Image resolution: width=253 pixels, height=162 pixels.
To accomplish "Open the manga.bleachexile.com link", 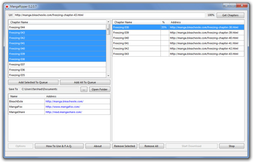I will 64,101.
